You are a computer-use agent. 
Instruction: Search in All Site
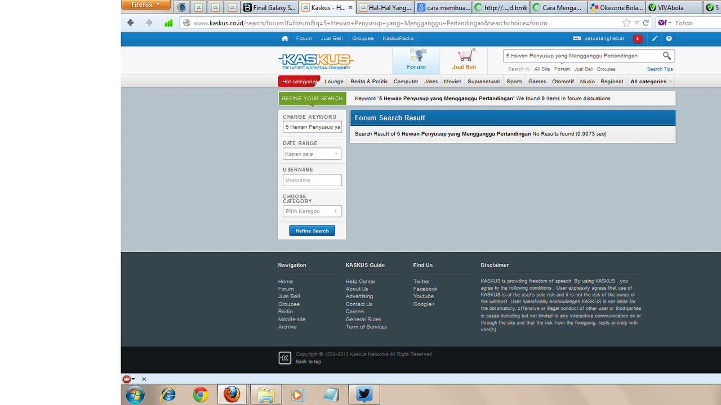point(542,69)
